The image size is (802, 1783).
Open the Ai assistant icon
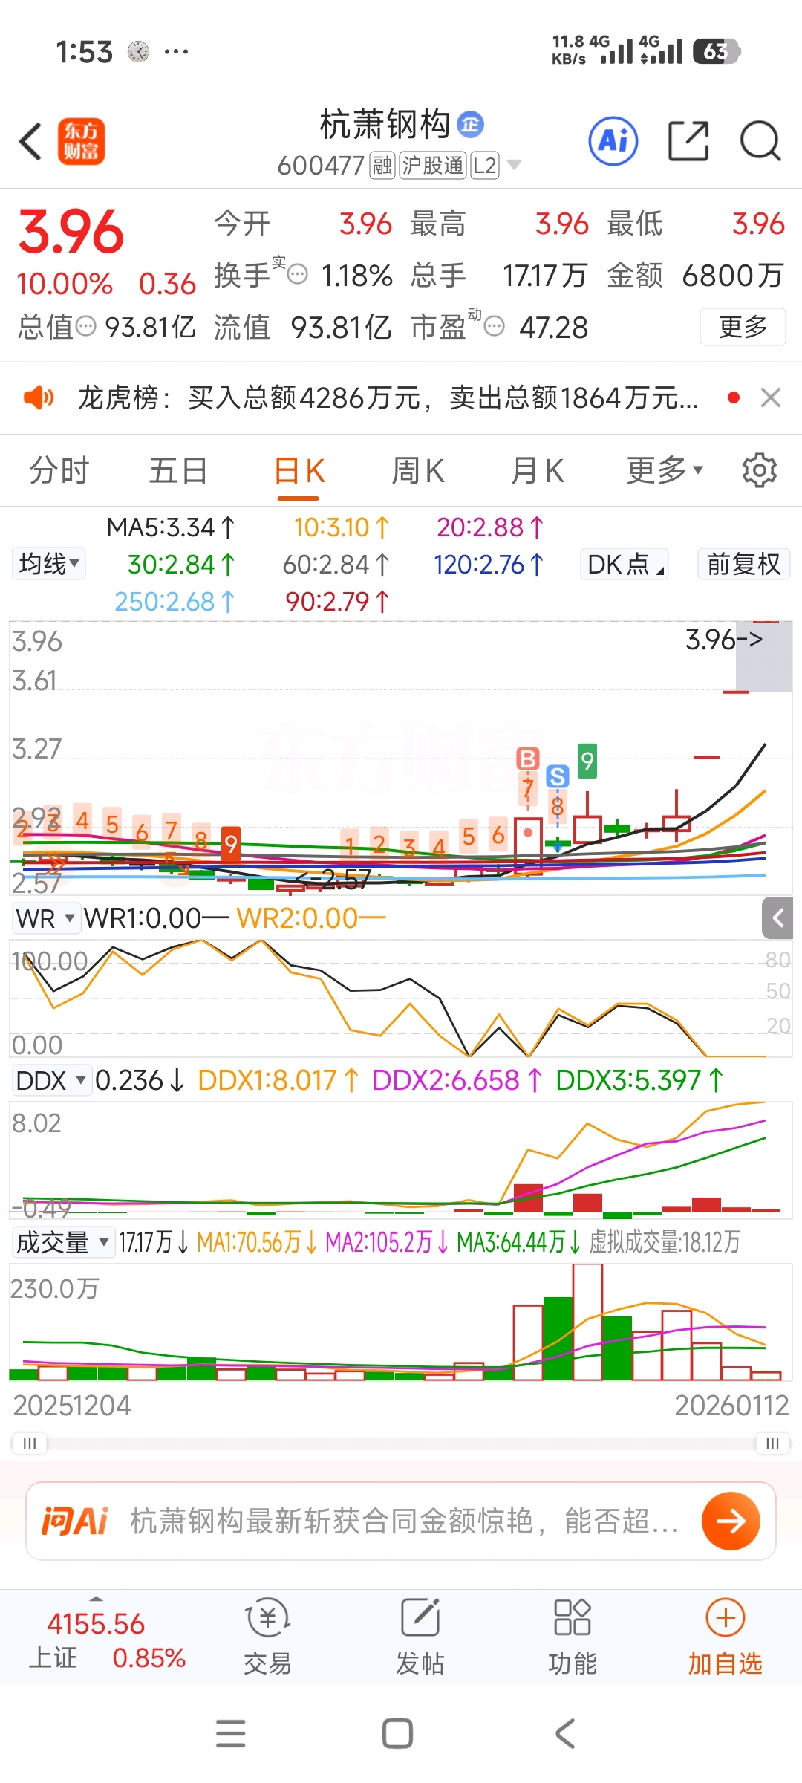[x=613, y=140]
